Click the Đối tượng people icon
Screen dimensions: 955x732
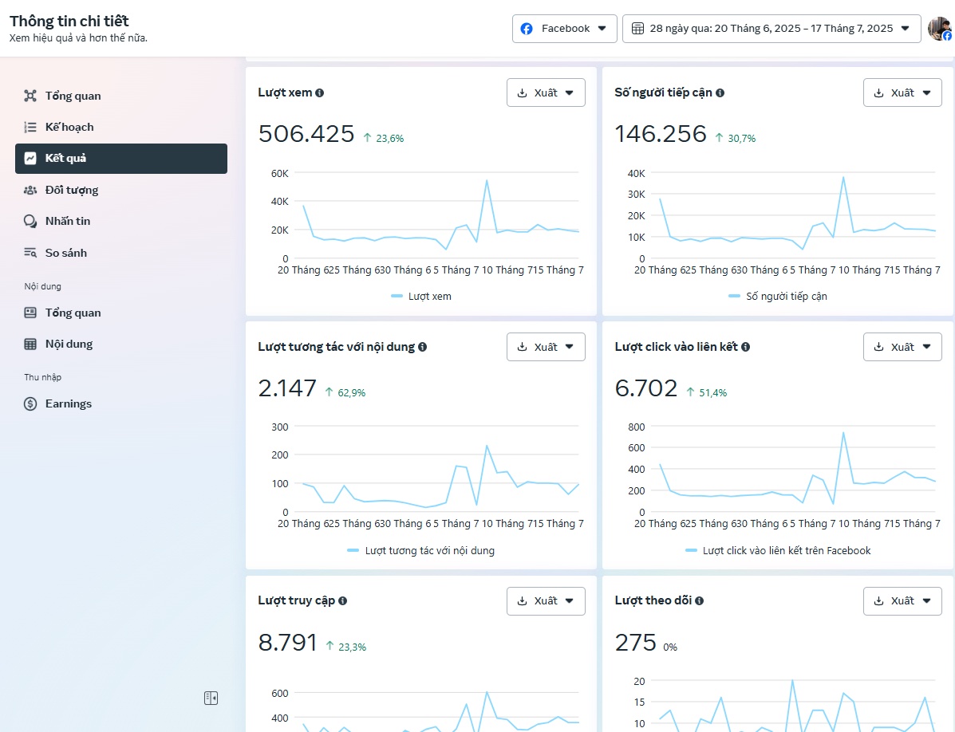[30, 190]
